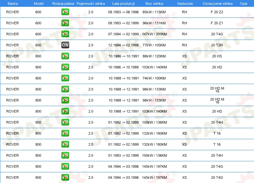Click date range 10.1986 -> 10.1988

pyautogui.click(x=123, y=67)
